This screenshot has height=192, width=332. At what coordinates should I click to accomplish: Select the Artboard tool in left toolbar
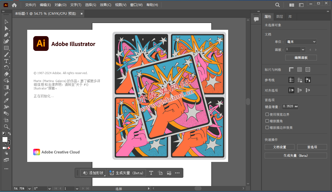pos(6,120)
